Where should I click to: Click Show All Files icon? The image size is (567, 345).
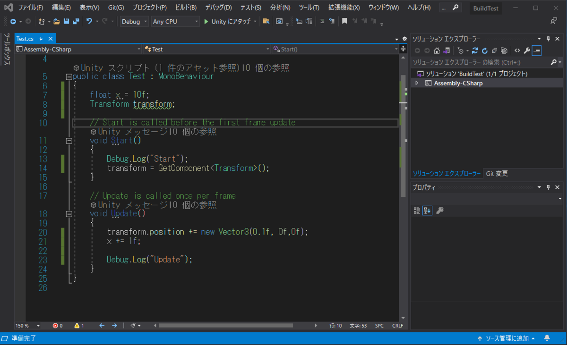(504, 50)
